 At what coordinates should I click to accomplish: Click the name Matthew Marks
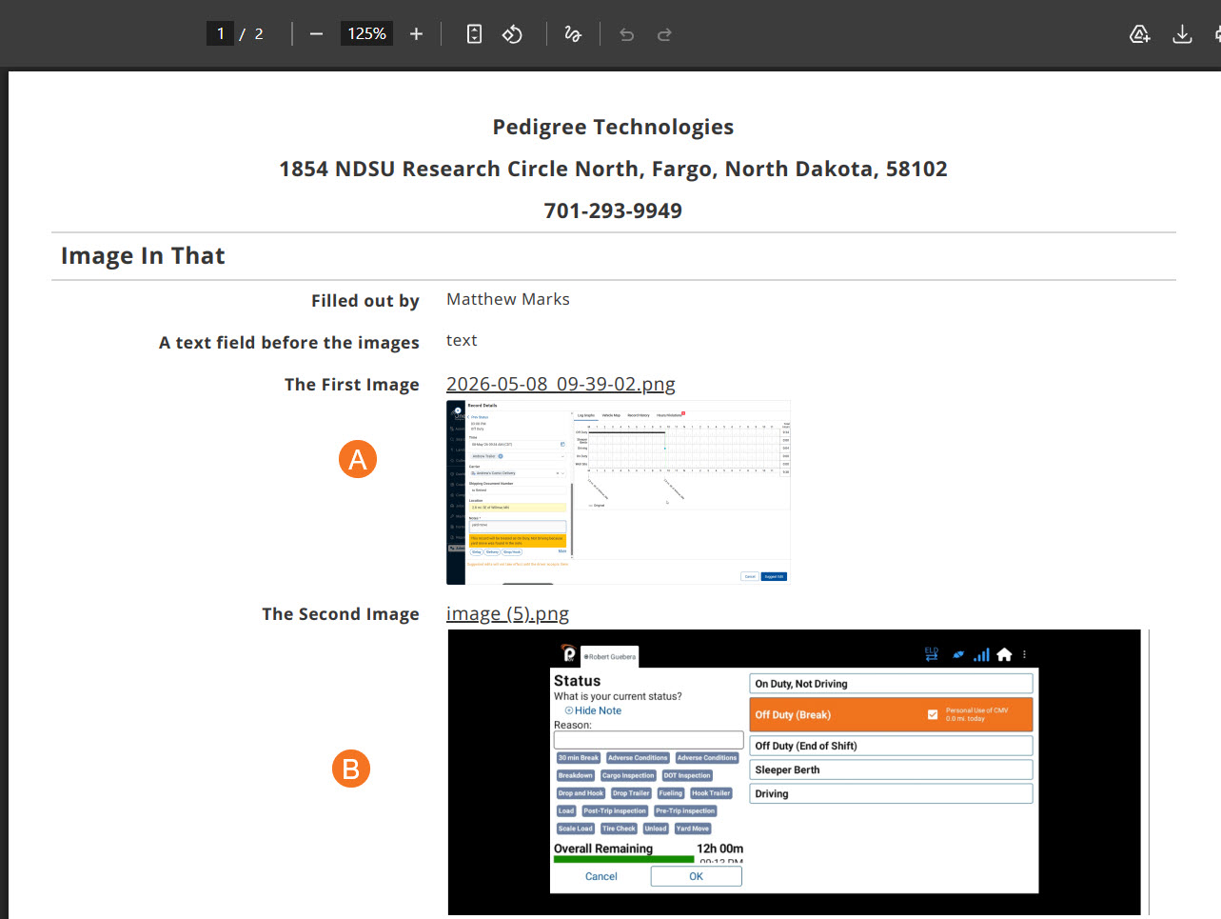tap(508, 299)
